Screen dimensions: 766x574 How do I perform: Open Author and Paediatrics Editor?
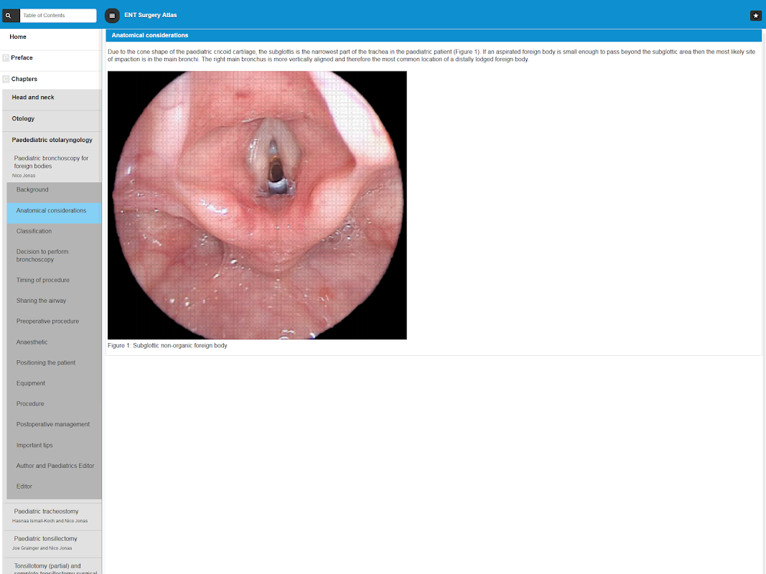[55, 466]
